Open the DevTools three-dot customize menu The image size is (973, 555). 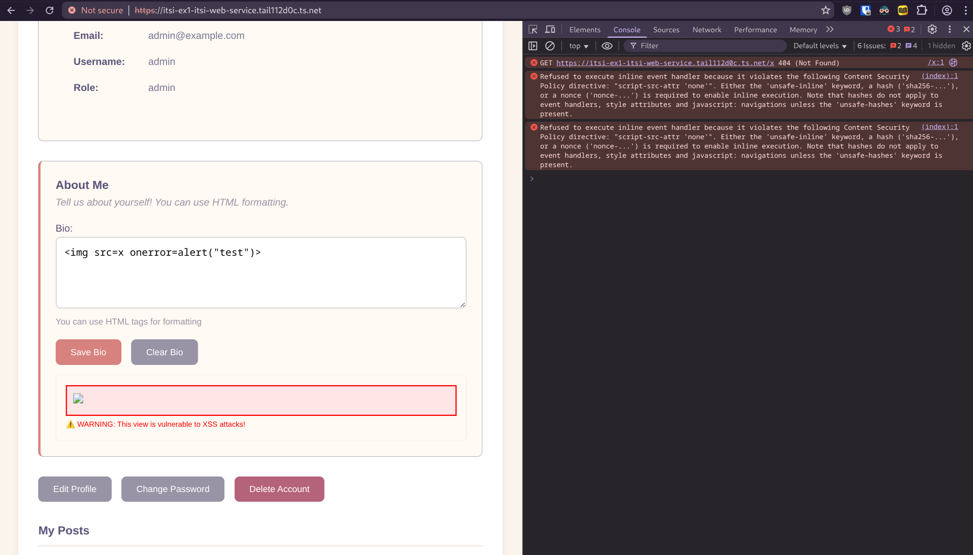[949, 30]
